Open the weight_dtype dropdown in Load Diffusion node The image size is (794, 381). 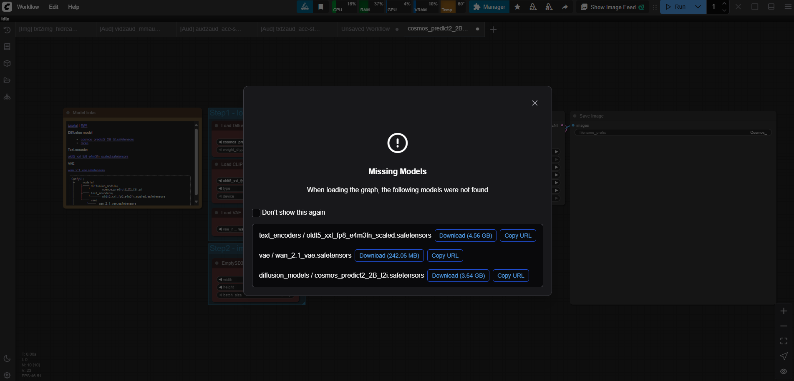pos(230,150)
